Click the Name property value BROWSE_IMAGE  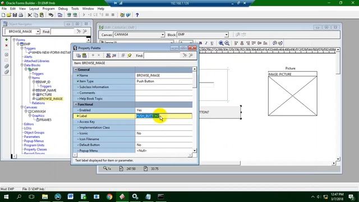click(x=164, y=75)
